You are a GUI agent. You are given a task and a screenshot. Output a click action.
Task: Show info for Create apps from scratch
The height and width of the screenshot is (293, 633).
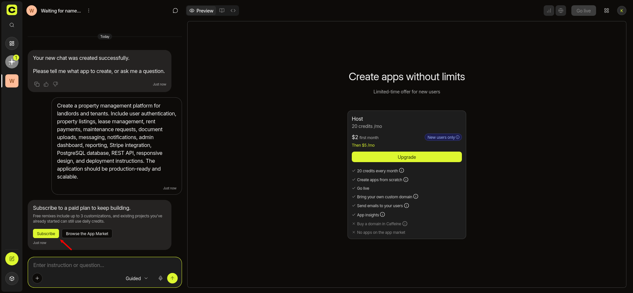pyautogui.click(x=406, y=180)
